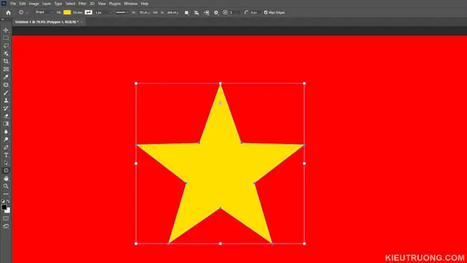Select the Polygon shape tool
Viewport: 467px width, 263px height.
[x=6, y=171]
